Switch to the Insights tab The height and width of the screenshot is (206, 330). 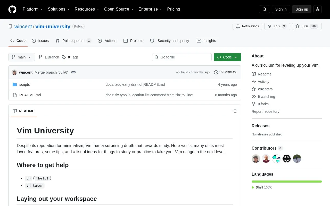206,41
